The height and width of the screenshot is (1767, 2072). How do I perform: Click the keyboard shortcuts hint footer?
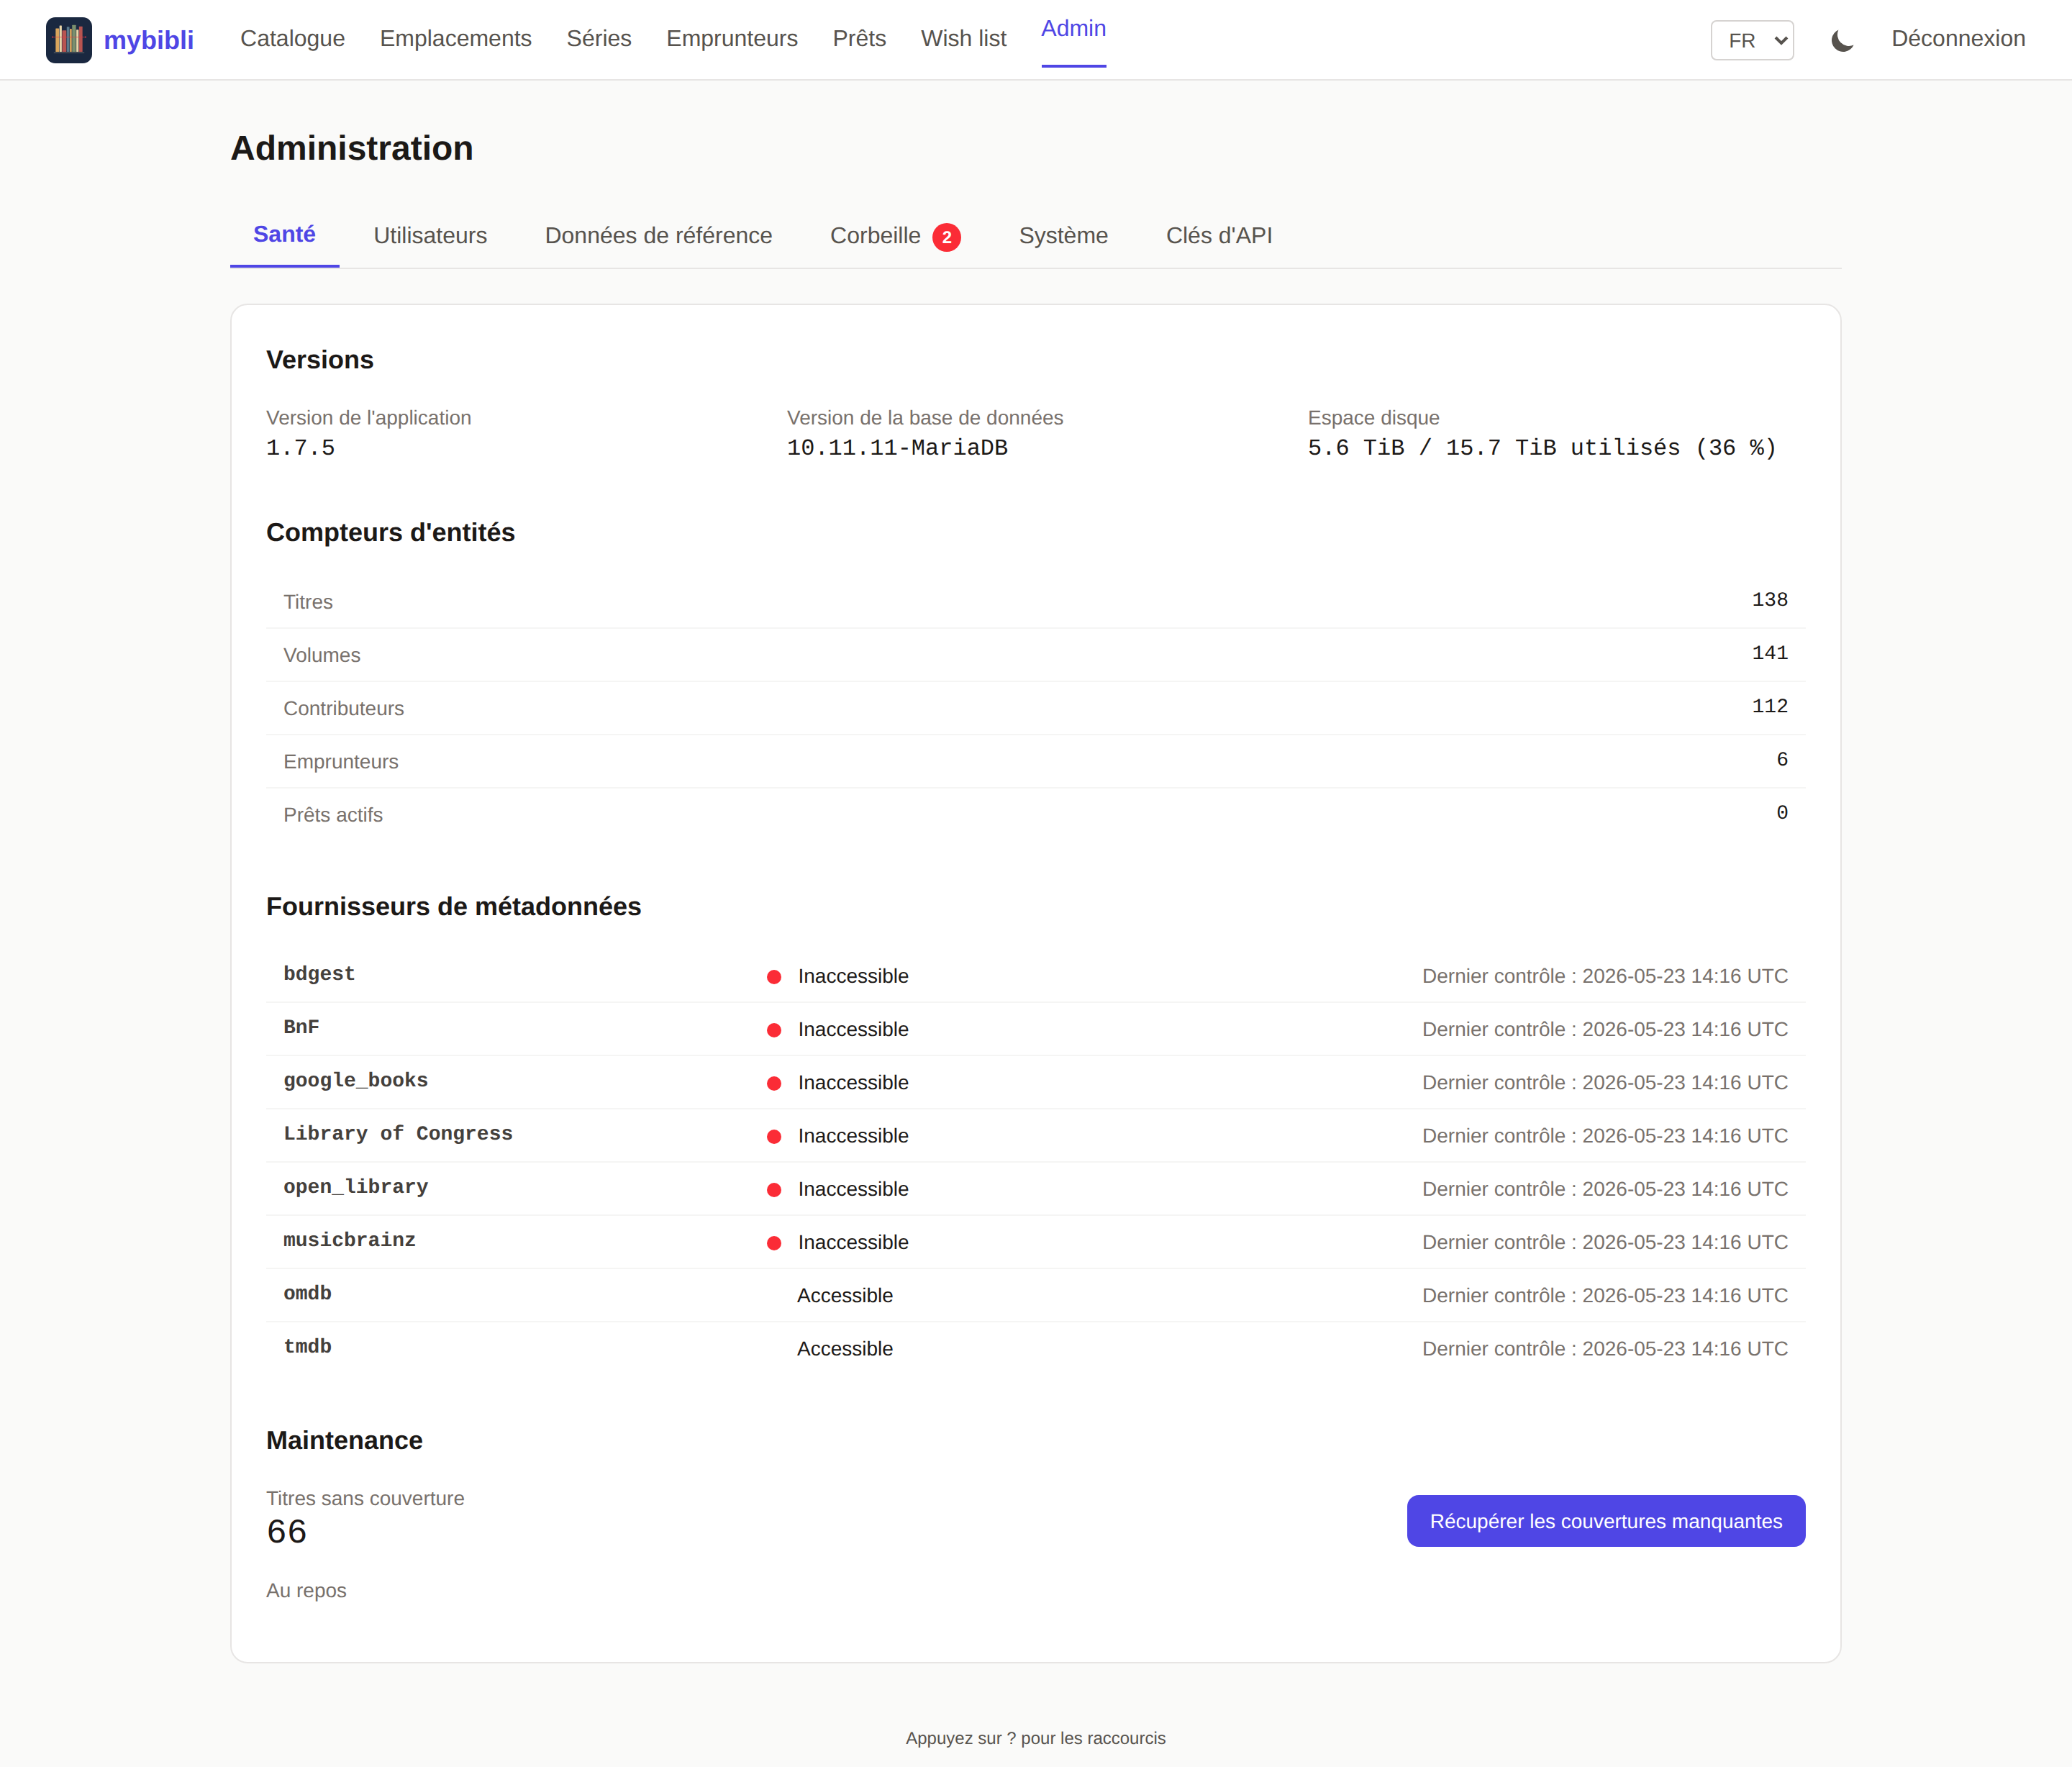click(1036, 1739)
